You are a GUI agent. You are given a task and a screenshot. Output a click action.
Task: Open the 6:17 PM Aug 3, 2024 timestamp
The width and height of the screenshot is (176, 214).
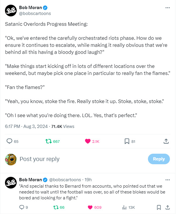[26, 126]
